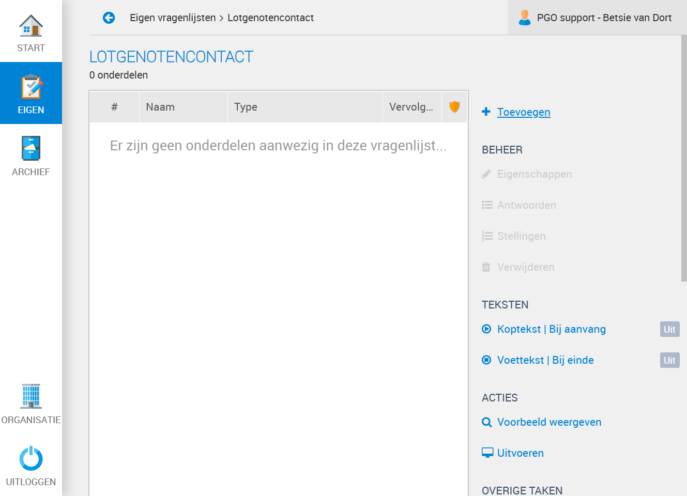Click the pencil icon for Eigenschappen
This screenshot has width=687, height=496.
pyautogui.click(x=486, y=174)
